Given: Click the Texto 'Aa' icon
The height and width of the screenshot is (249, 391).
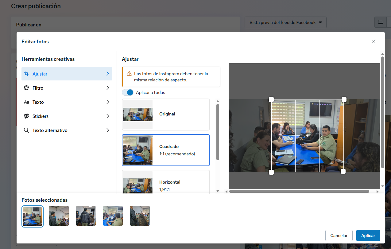Looking at the screenshot, I should click(x=26, y=102).
